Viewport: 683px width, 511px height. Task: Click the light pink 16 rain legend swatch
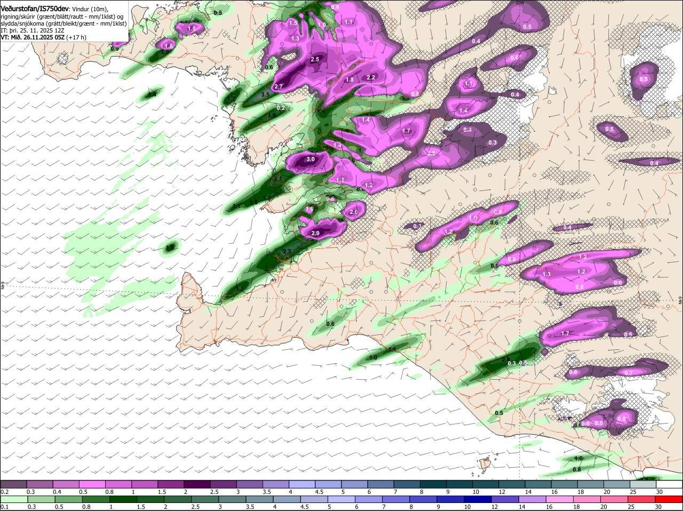tap(560, 499)
